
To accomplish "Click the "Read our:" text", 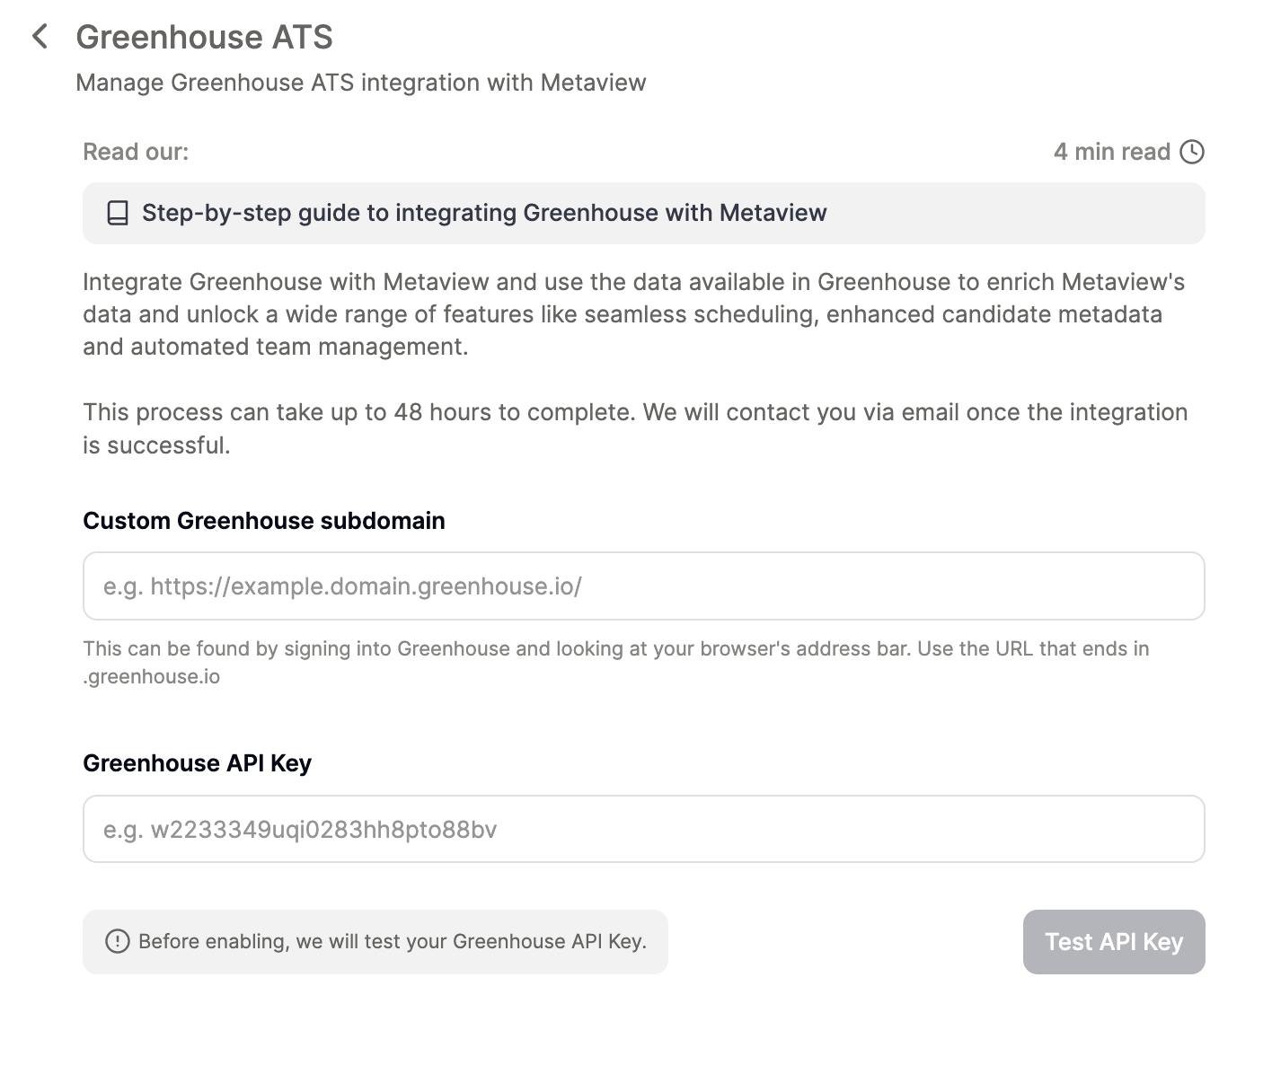I will [x=136, y=152].
